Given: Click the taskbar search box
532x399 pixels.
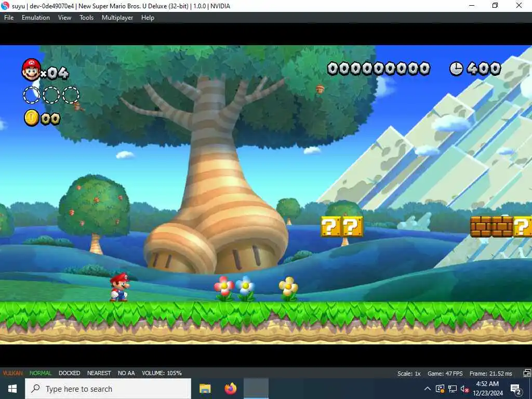Looking at the screenshot, I should pyautogui.click(x=108, y=389).
